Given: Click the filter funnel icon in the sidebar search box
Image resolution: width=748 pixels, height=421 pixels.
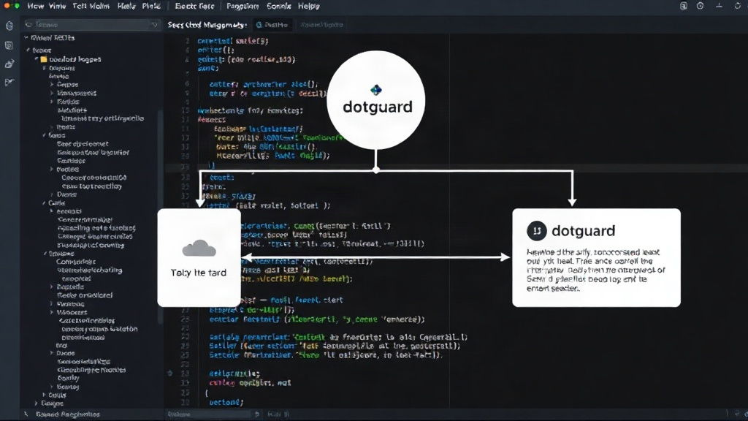Looking at the screenshot, I should click(155, 24).
